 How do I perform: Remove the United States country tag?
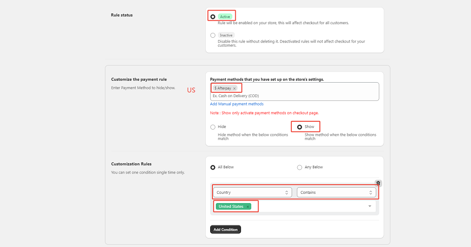click(248, 207)
